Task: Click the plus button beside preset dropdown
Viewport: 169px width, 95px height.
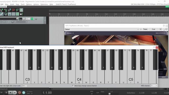Action: click(141, 29)
